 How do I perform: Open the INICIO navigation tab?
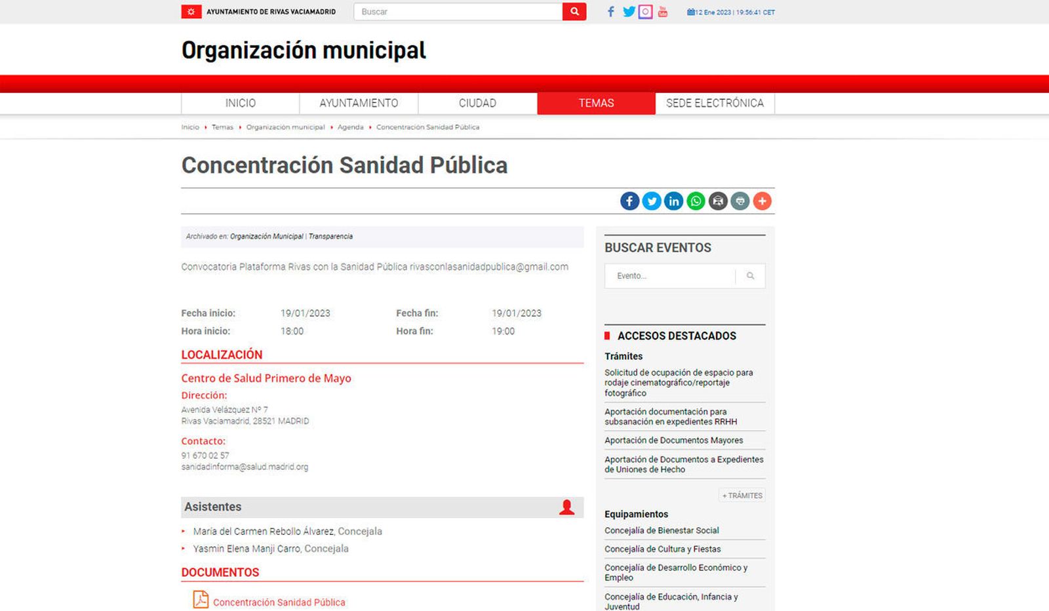[241, 104]
